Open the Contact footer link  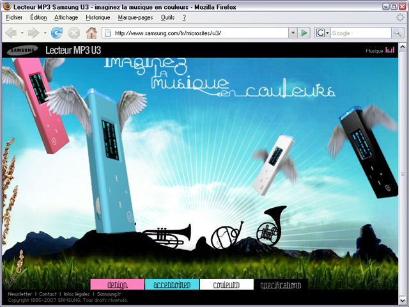pyautogui.click(x=48, y=294)
